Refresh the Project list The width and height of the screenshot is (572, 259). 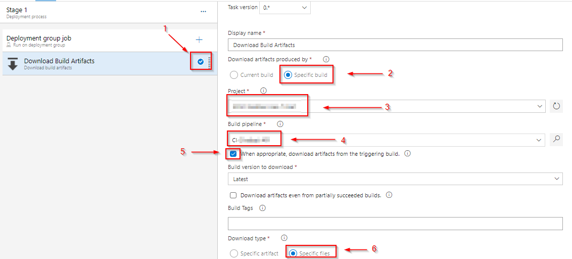tap(556, 106)
